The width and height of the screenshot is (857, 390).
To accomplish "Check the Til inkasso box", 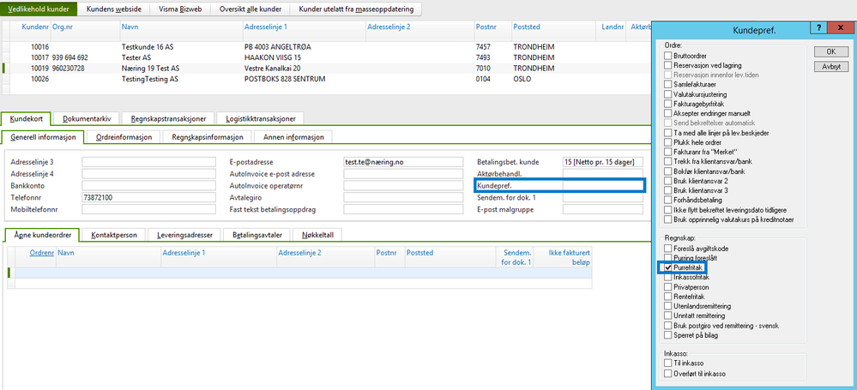I will click(x=668, y=363).
